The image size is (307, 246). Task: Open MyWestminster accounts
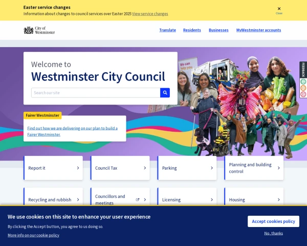tap(258, 30)
